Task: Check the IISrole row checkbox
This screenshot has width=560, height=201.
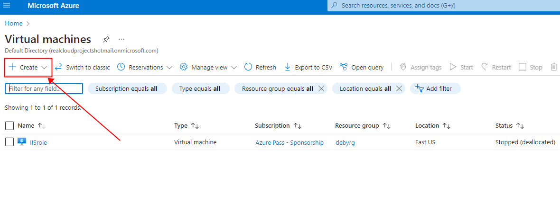Action: 9,142
